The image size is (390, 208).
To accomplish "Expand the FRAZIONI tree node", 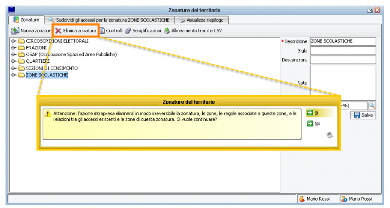I will [x=14, y=48].
